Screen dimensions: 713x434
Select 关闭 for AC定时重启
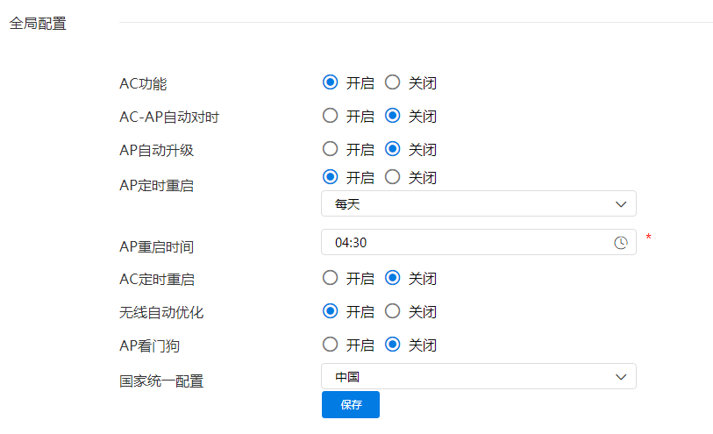393,278
